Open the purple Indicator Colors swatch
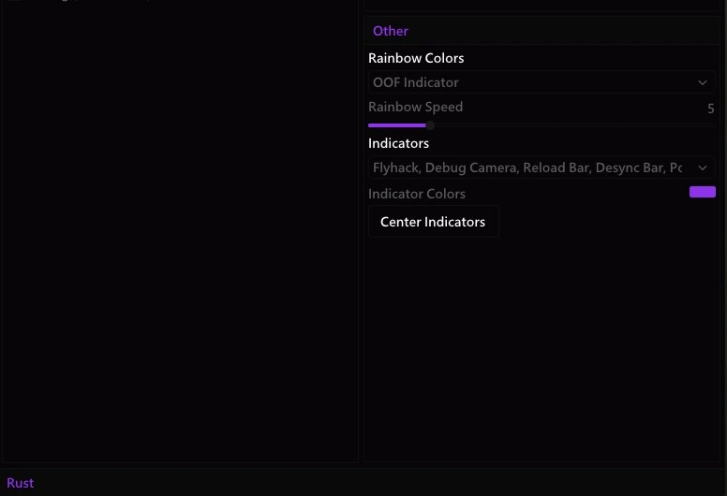 tap(703, 192)
